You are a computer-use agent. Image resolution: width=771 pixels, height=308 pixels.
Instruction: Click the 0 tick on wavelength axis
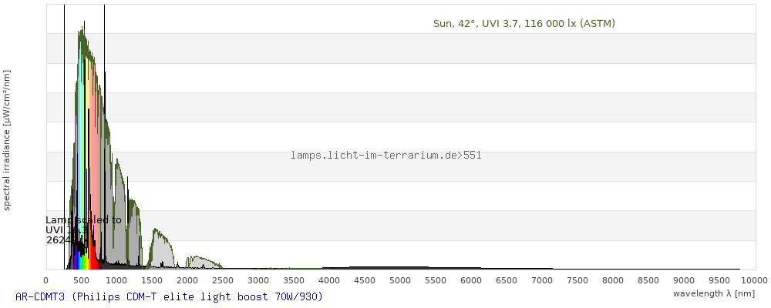(46, 281)
